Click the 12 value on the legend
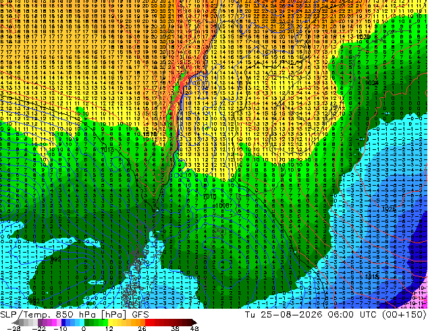Viewport: 428px width, 331px height. (109, 328)
